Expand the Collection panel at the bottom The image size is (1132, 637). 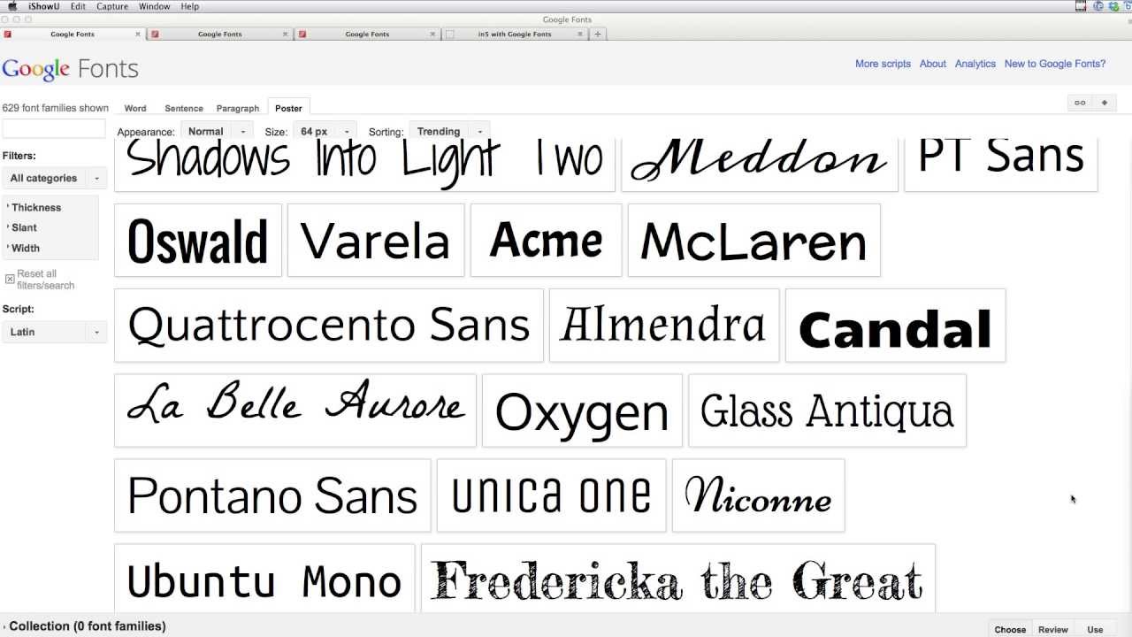click(x=85, y=626)
